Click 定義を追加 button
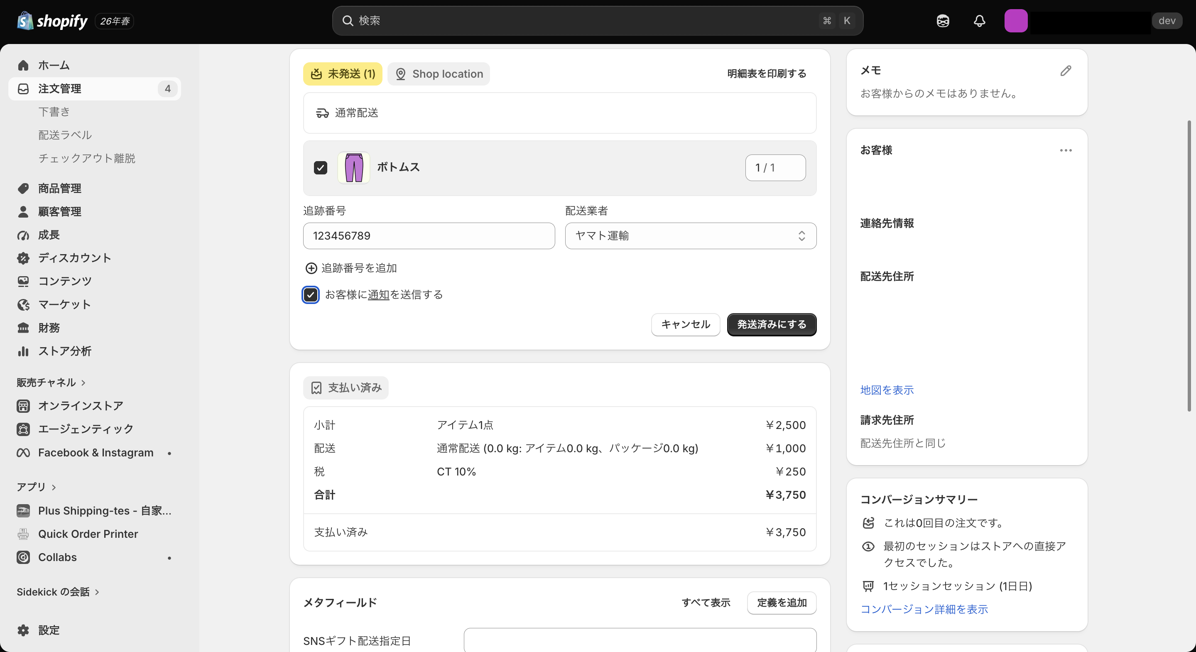Viewport: 1196px width, 652px height. [x=782, y=603]
